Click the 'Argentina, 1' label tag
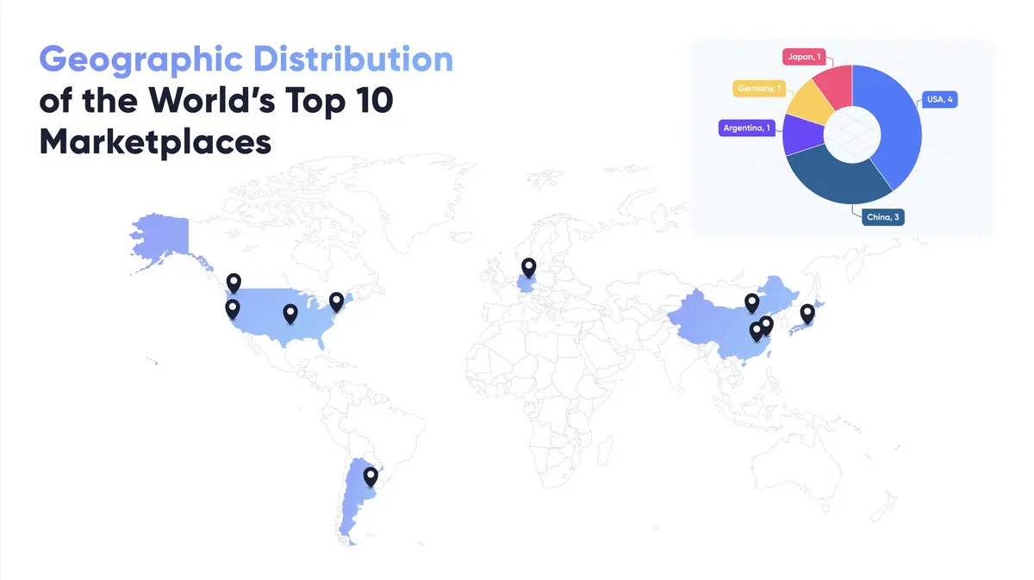 click(x=746, y=128)
